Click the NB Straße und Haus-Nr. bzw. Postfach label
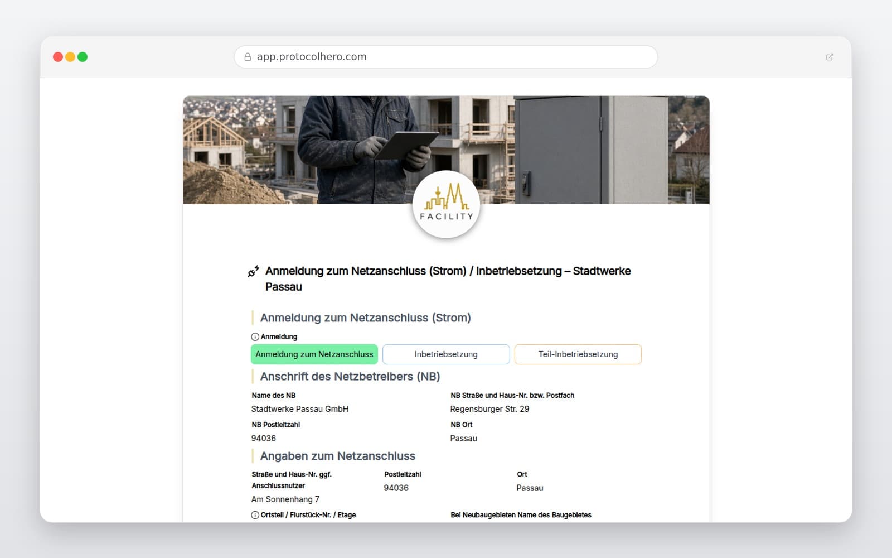 click(512, 396)
